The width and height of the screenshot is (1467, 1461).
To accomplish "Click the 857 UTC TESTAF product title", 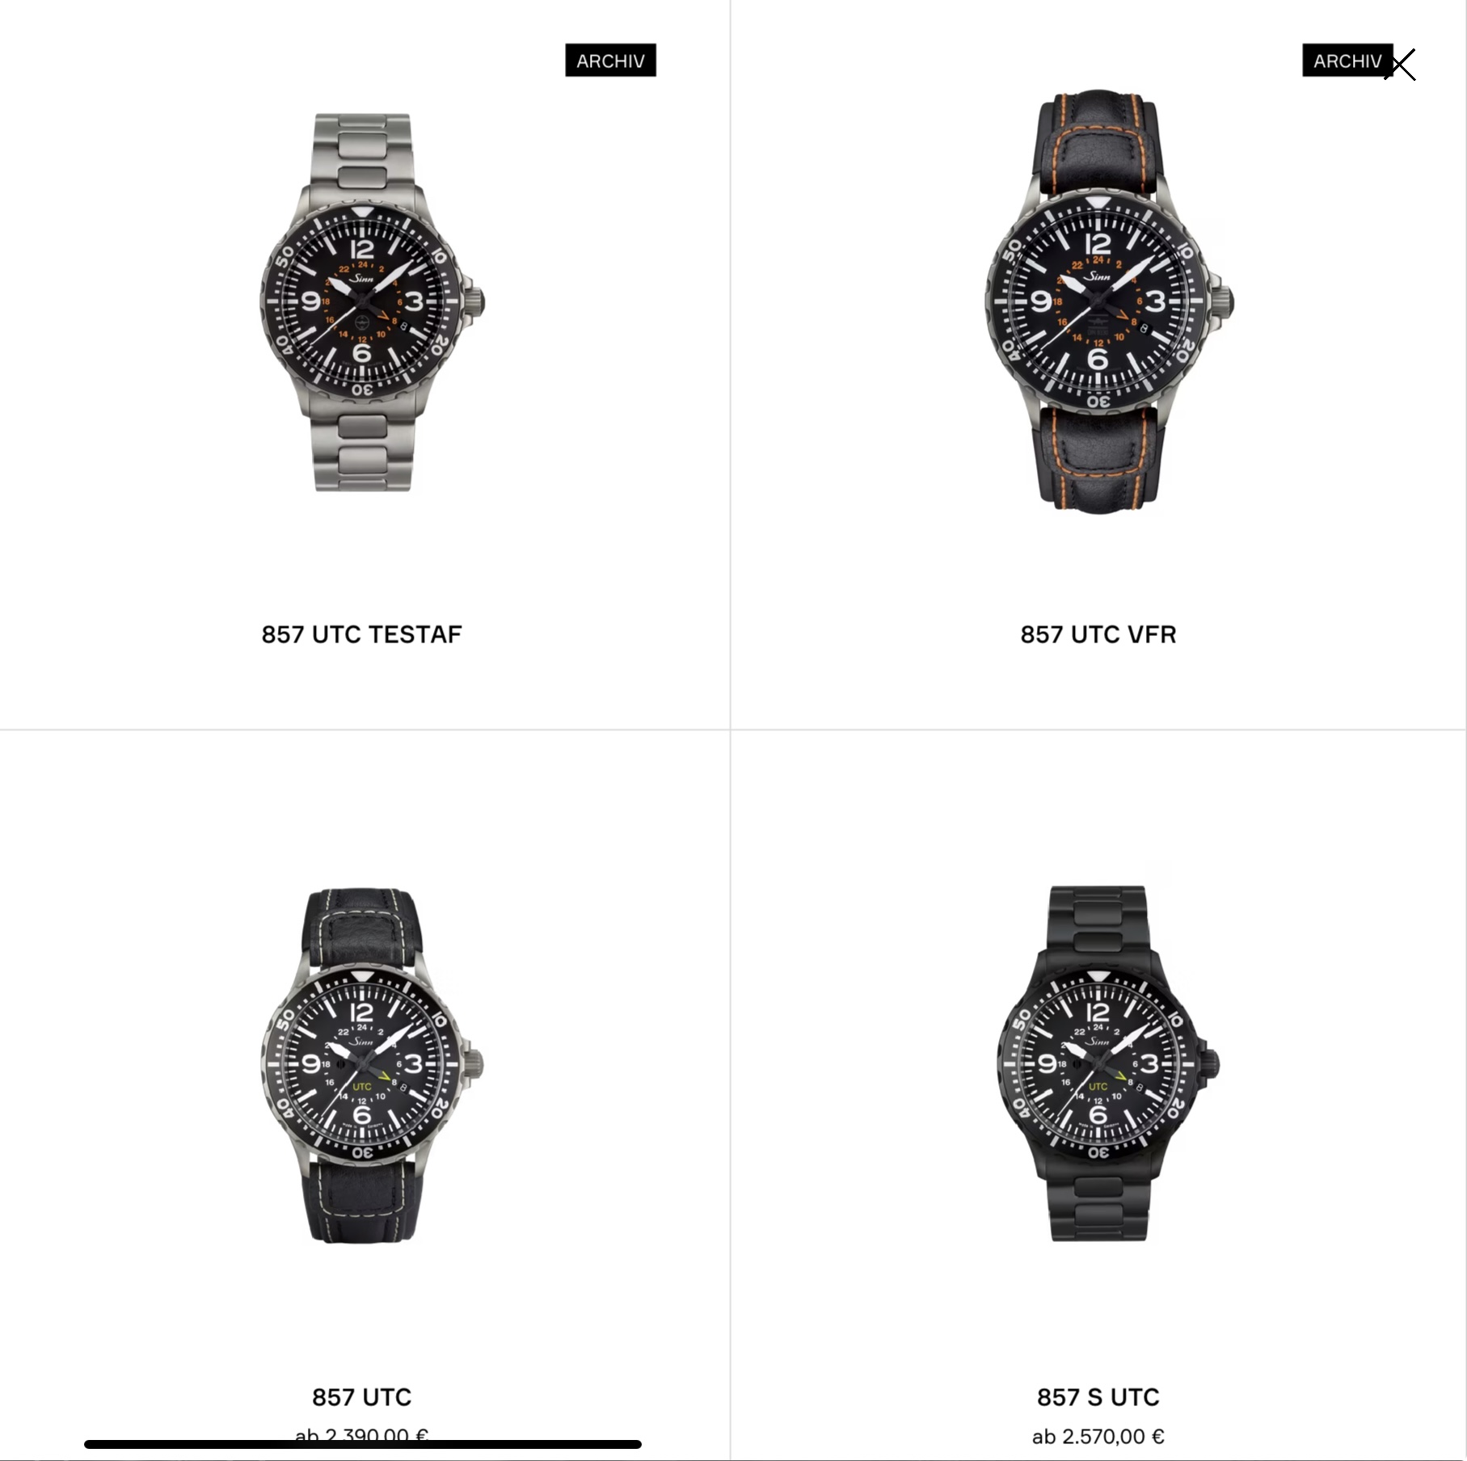I will click(362, 634).
